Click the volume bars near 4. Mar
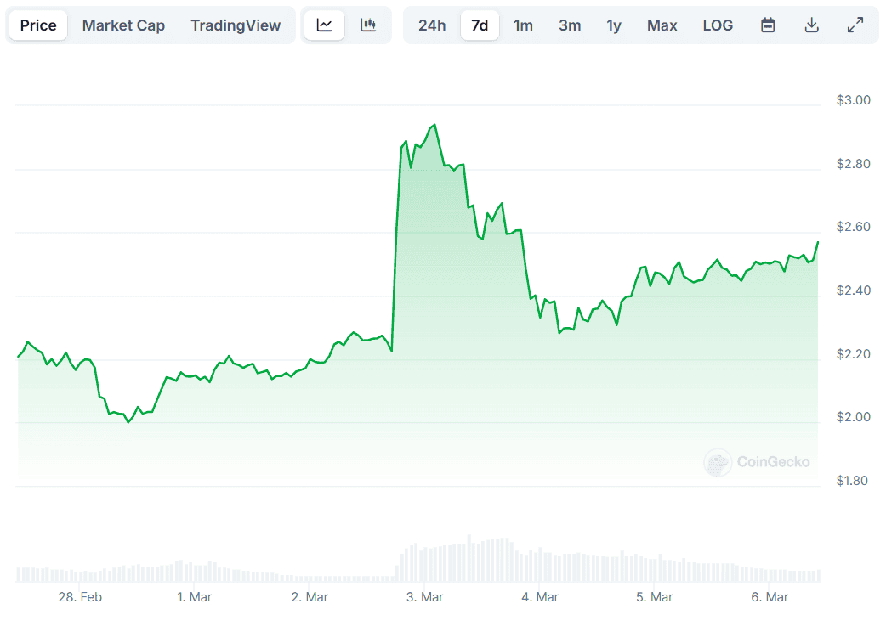Screen dimensions: 886x626 click(539, 565)
